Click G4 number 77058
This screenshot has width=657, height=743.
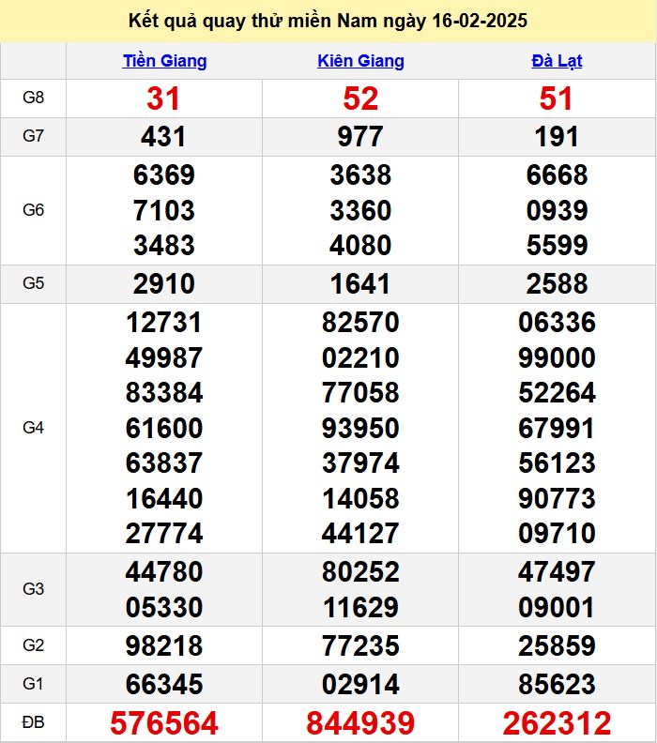coord(360,393)
